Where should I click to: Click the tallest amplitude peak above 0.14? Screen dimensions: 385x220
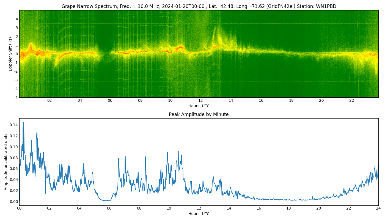23,122
